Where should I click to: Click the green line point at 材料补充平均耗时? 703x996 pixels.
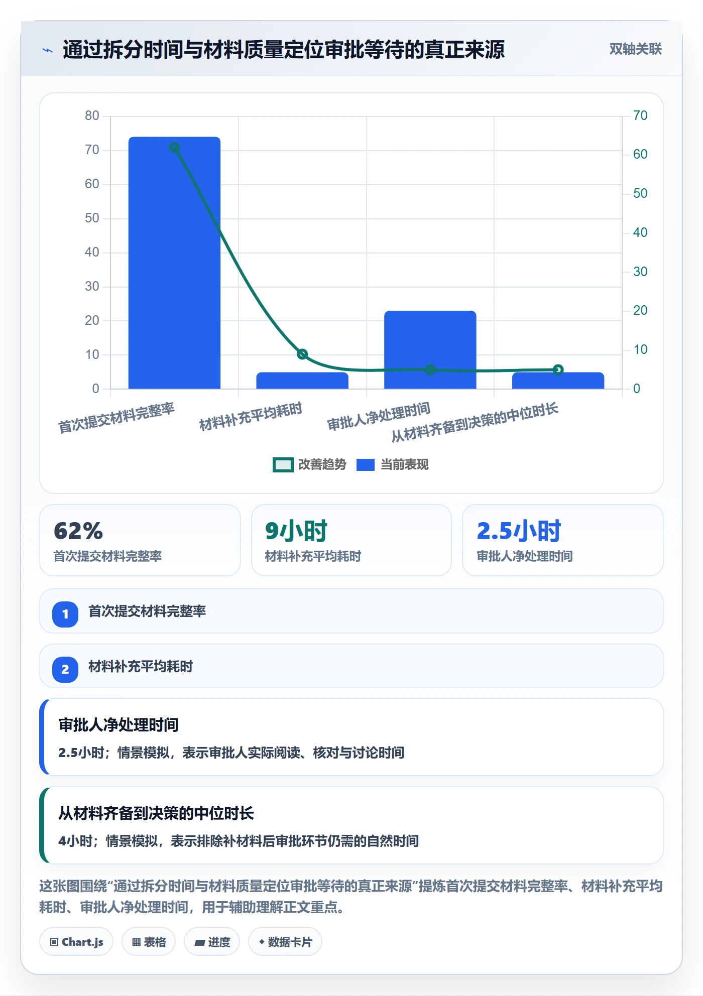click(x=302, y=354)
